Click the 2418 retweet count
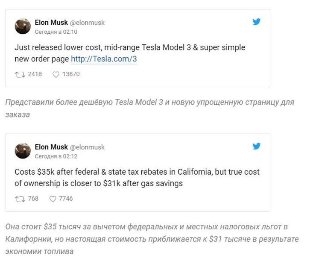 (35, 74)
